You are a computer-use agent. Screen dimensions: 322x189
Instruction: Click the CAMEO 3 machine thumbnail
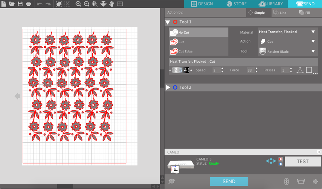[x=181, y=166]
